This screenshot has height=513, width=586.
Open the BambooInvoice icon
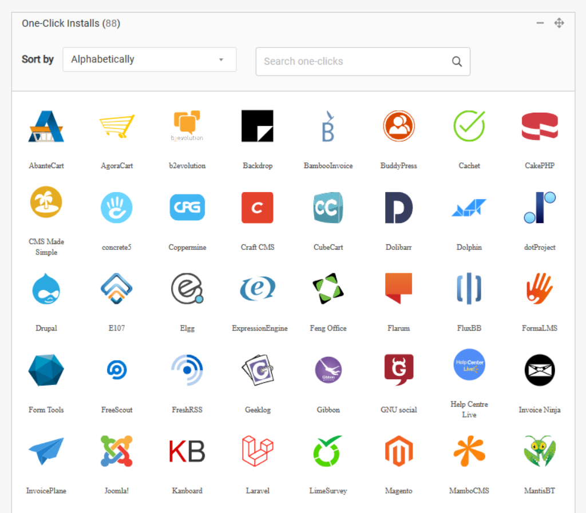pos(328,126)
